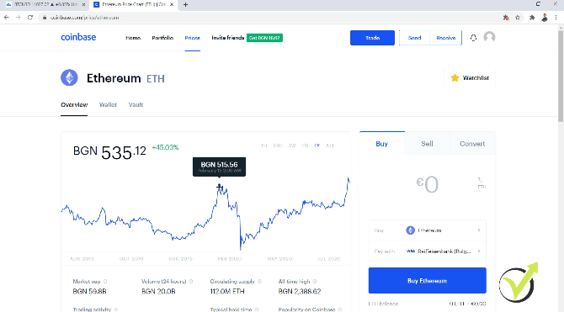The height and width of the screenshot is (312, 564).
Task: Click the red extension icon in the address bar
Action: (506, 18)
